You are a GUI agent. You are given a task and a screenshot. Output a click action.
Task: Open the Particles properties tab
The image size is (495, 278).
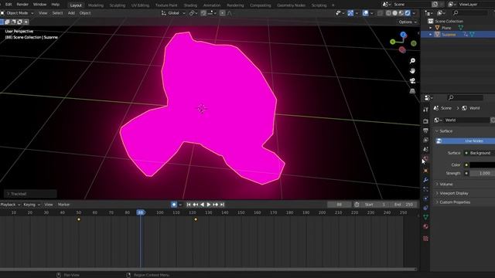click(x=425, y=189)
